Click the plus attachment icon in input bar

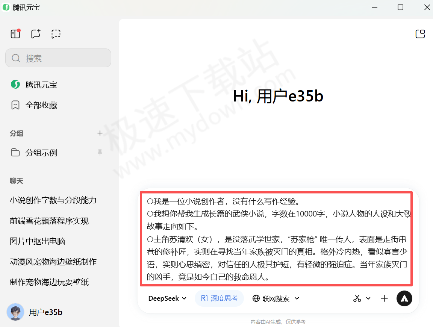click(384, 298)
